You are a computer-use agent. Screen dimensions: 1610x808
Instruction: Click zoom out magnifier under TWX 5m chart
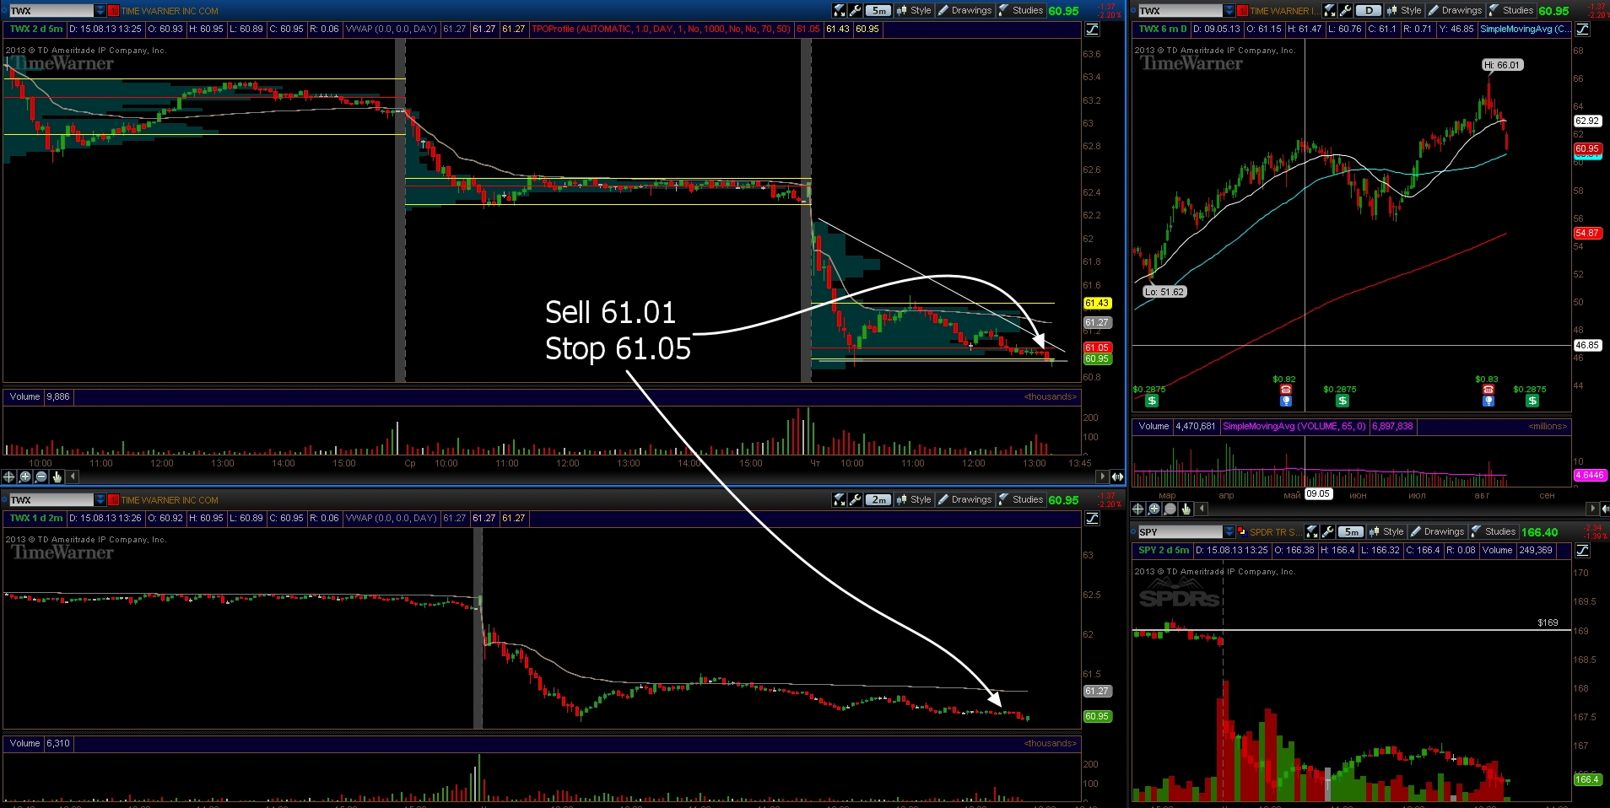tap(41, 477)
